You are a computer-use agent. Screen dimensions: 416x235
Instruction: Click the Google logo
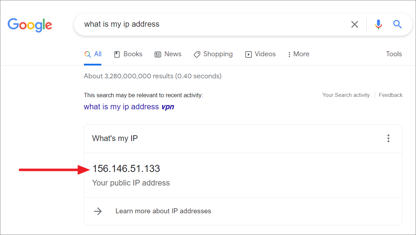tap(30, 25)
